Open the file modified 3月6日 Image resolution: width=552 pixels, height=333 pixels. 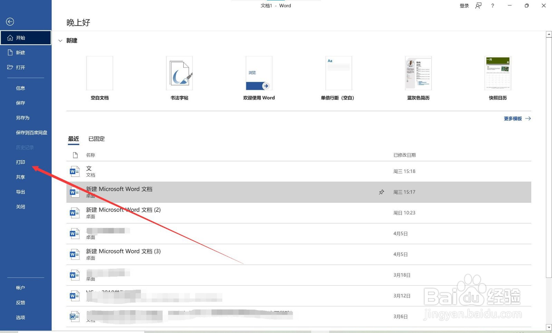click(x=299, y=316)
